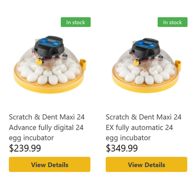191x180 pixels.
Task: Select the $349.99 price text
Action: [122, 148]
